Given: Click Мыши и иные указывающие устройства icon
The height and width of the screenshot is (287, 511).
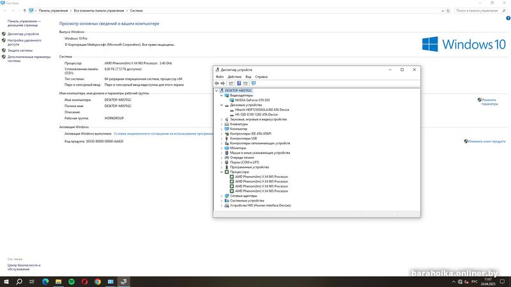Looking at the screenshot, I should (x=227, y=153).
